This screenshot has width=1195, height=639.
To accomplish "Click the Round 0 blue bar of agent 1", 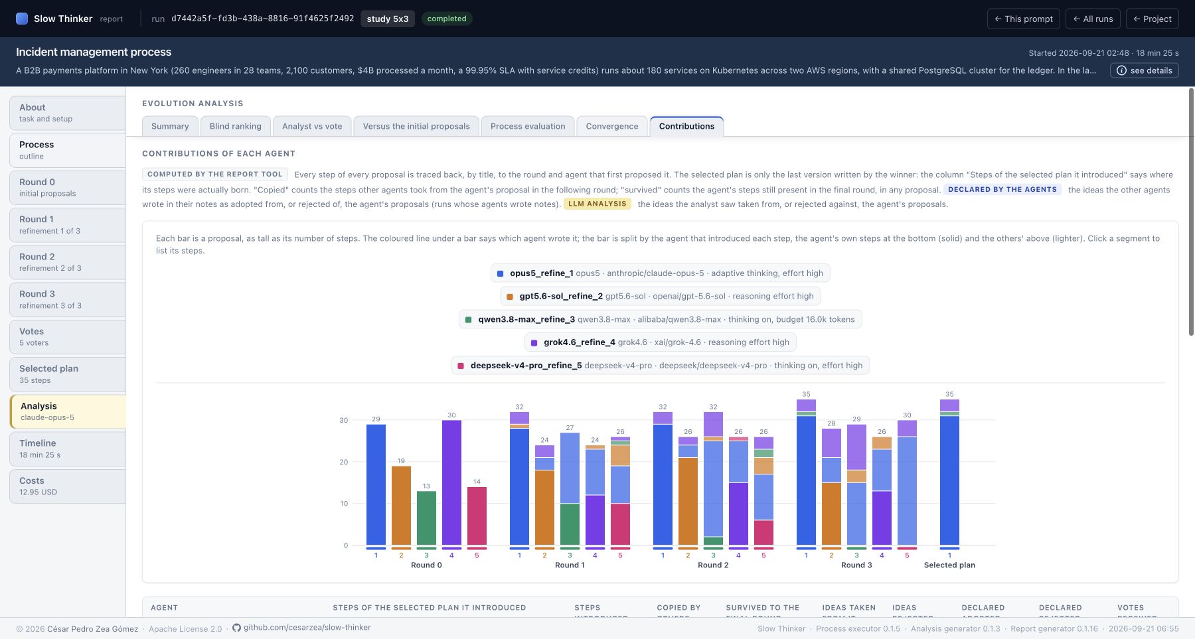I will tap(376, 484).
